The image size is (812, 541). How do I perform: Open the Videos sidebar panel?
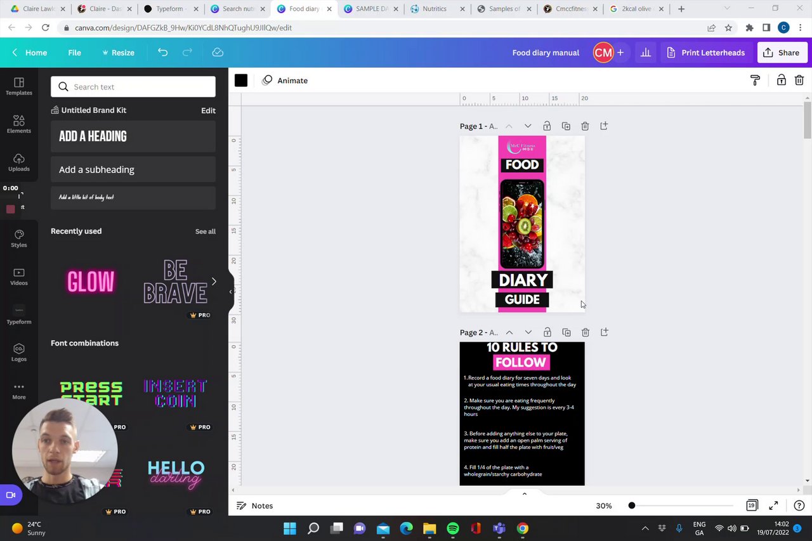pos(19,277)
